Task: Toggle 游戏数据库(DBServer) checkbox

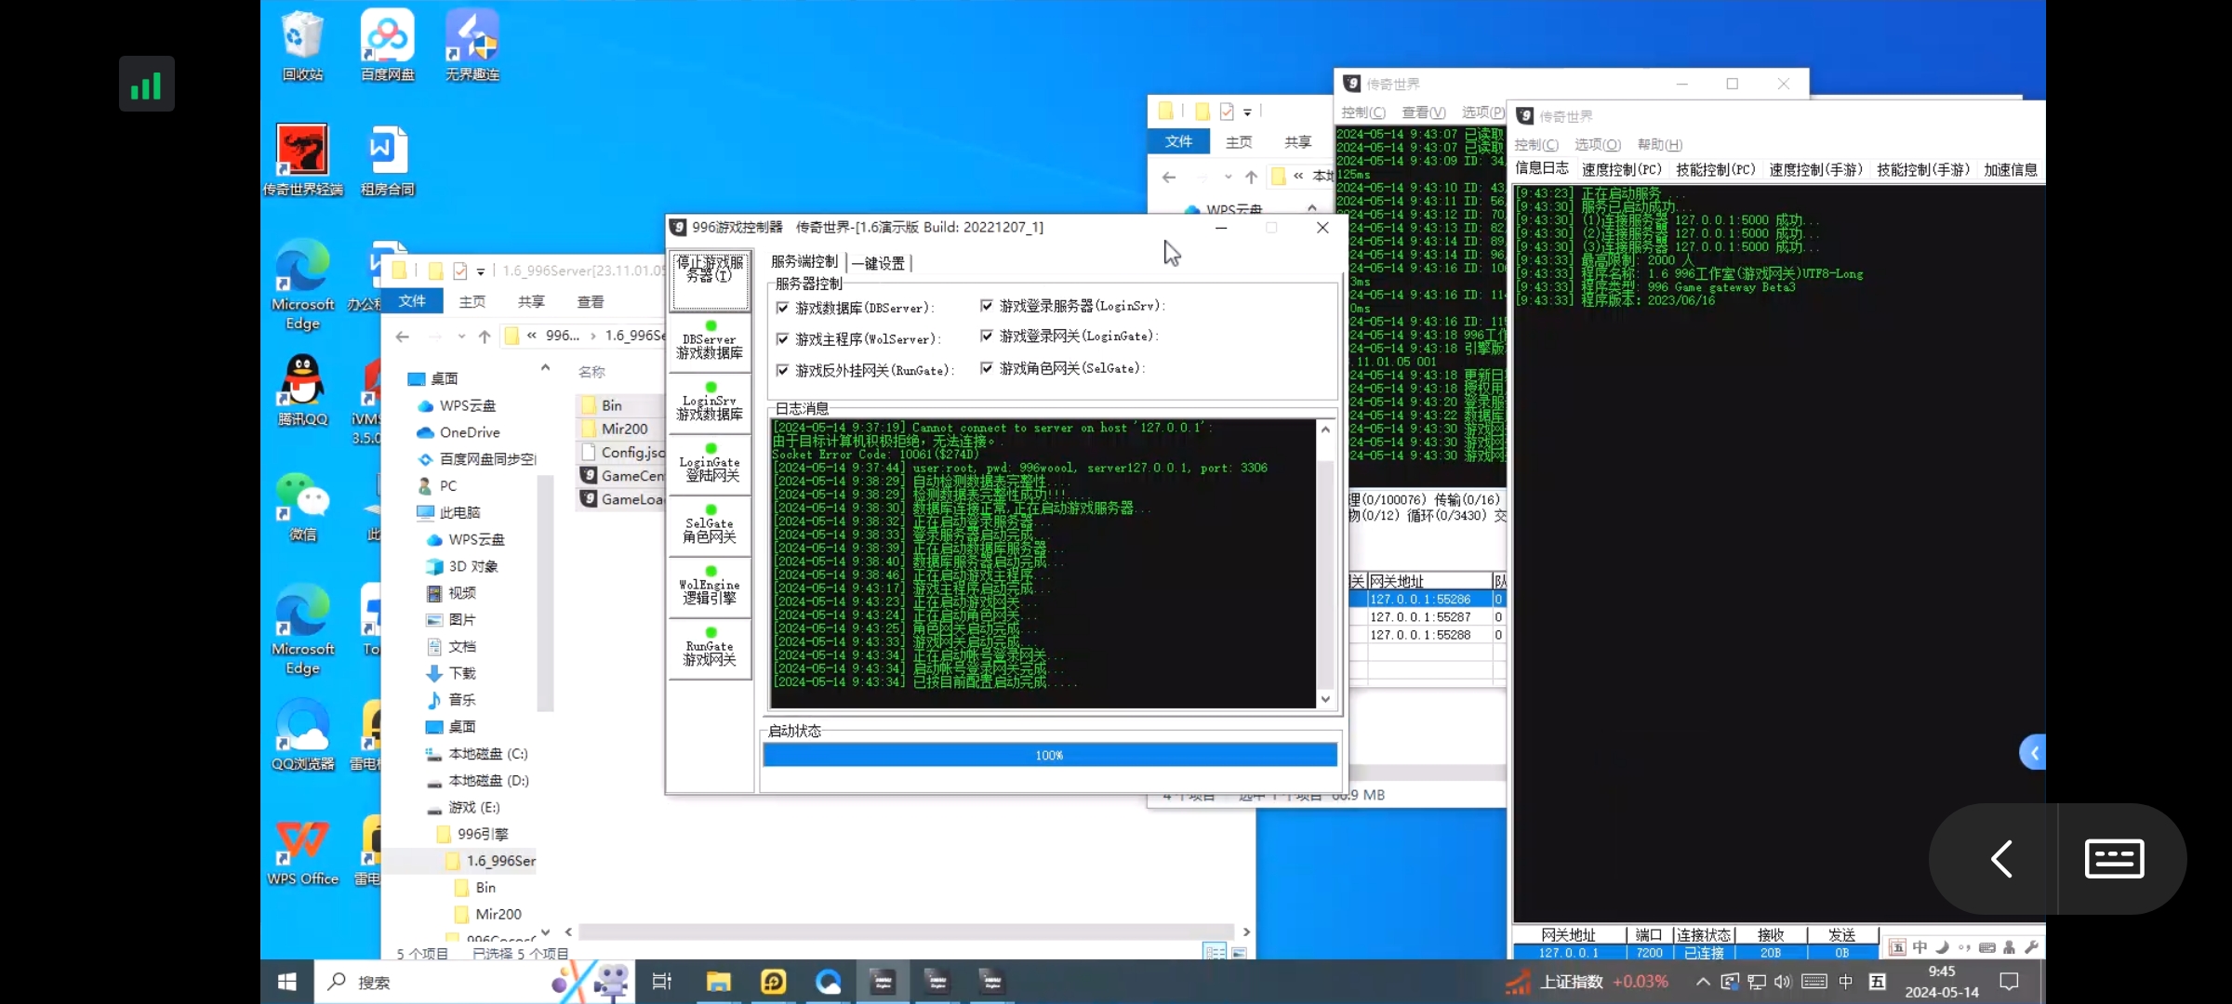Action: [783, 307]
